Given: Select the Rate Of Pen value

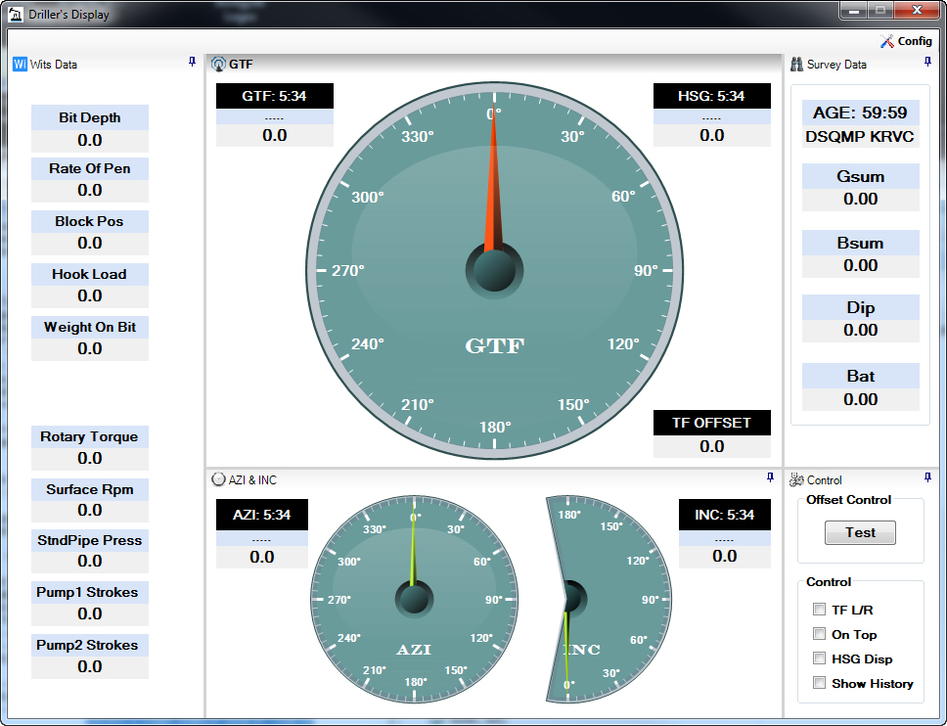Looking at the screenshot, I should [x=89, y=190].
